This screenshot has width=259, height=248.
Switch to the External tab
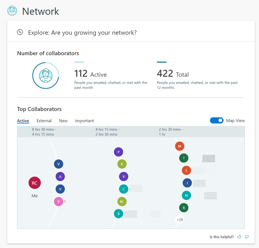click(x=44, y=121)
